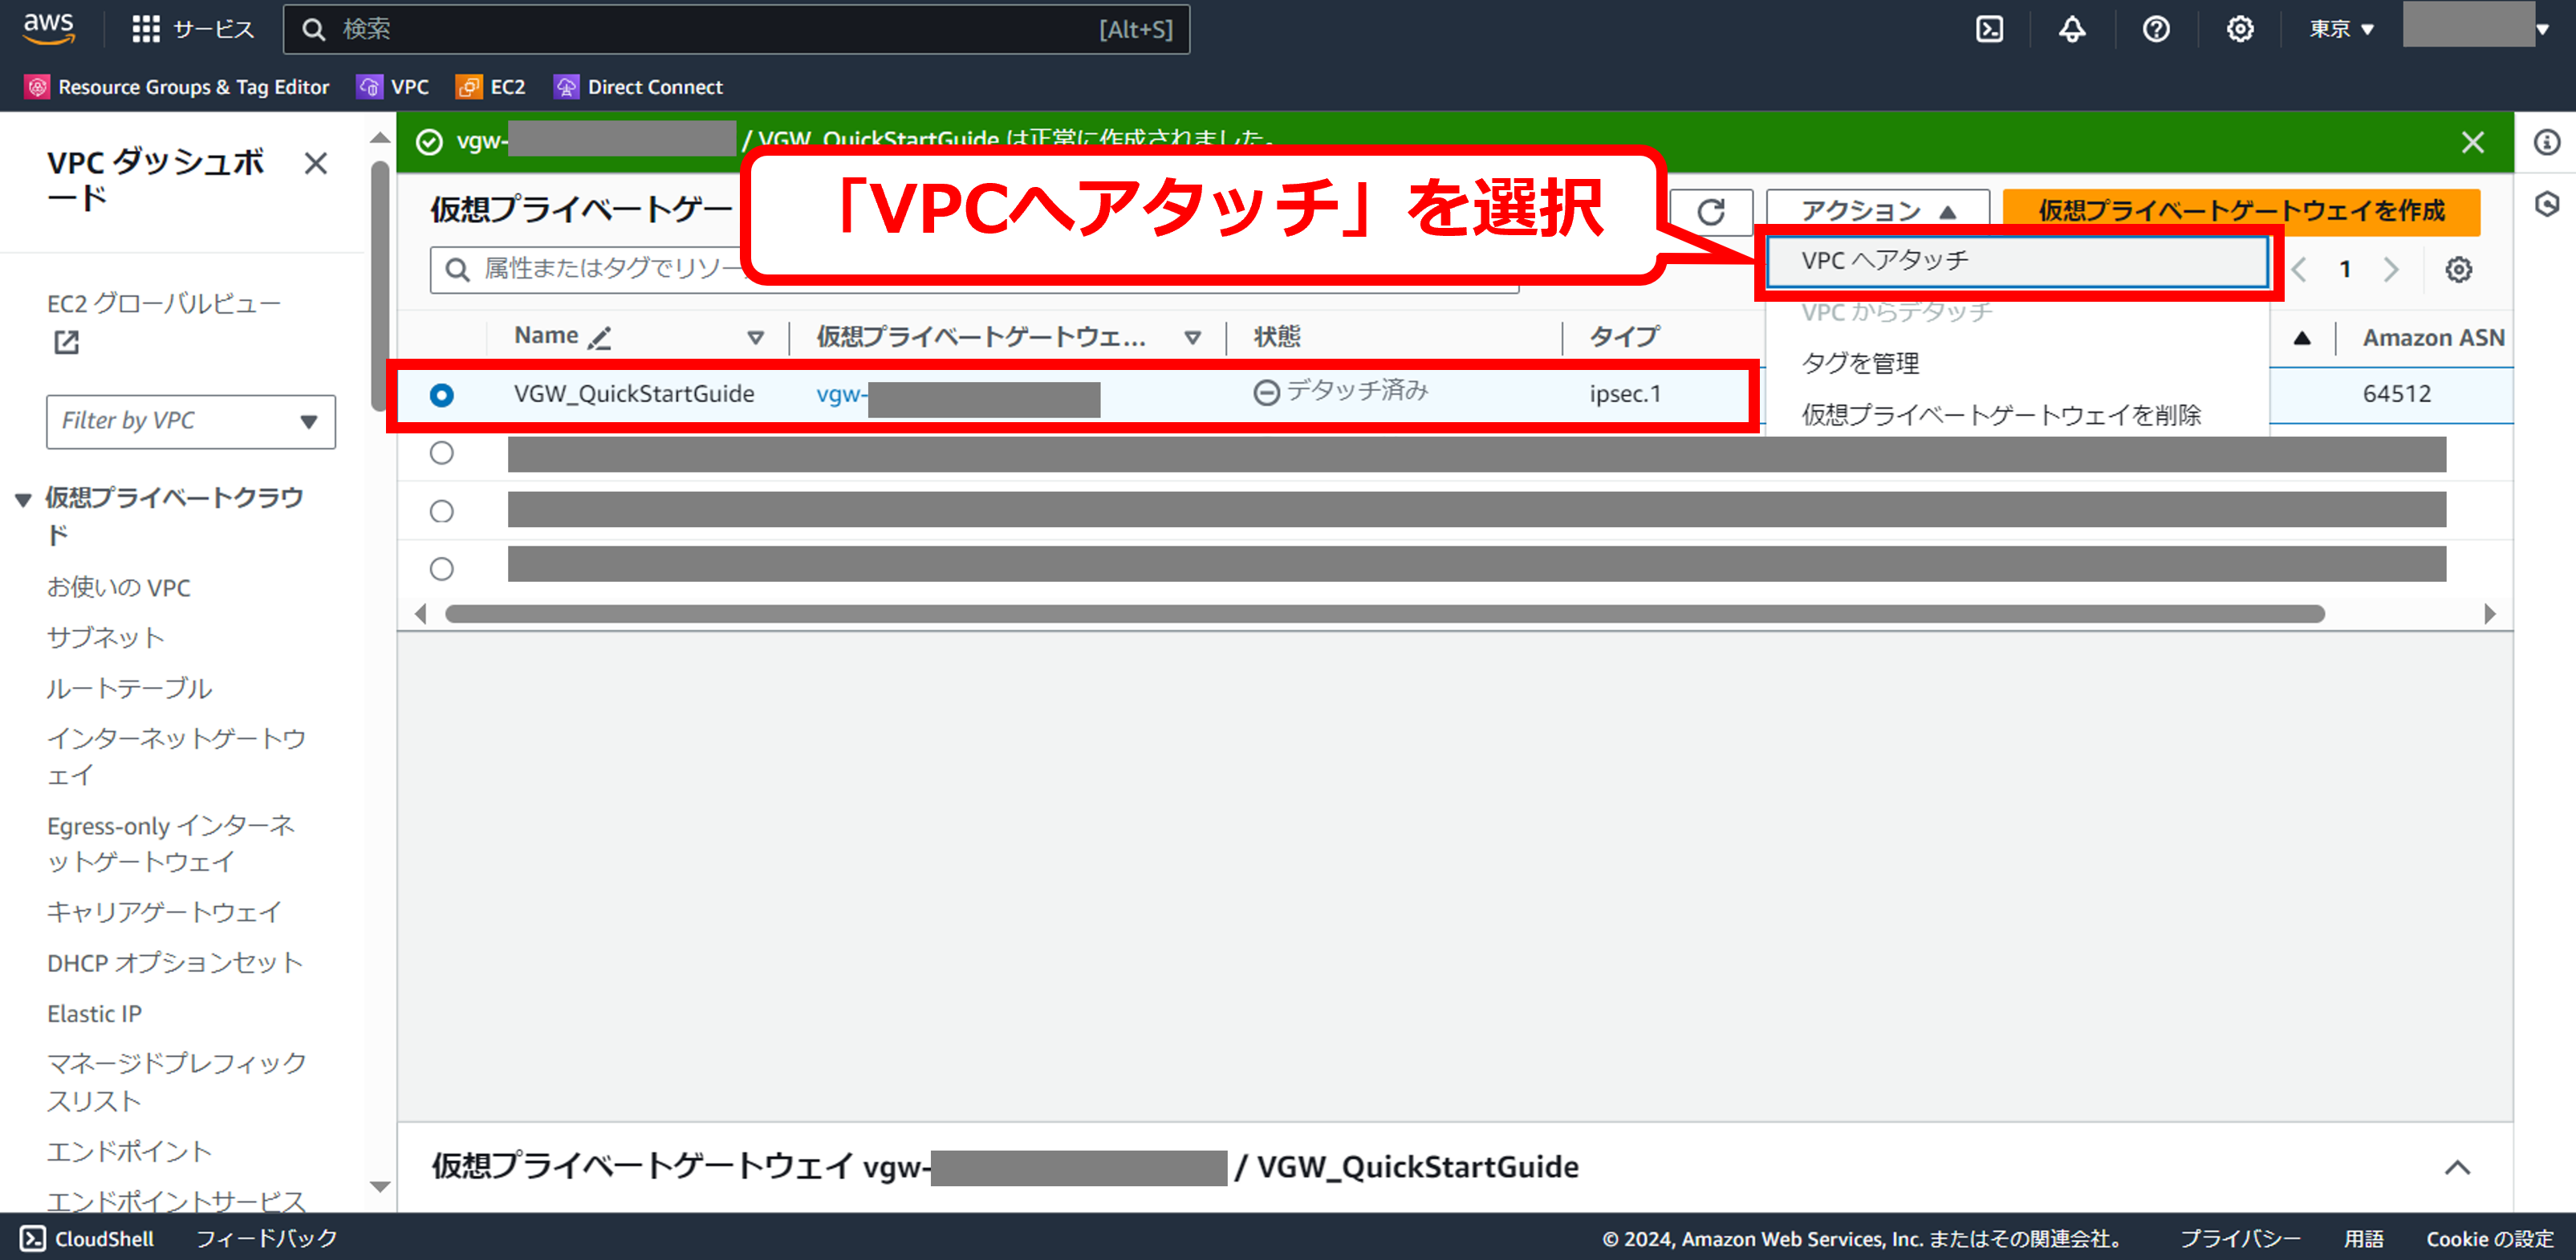Open the Filter by VPC dropdown

[190, 421]
